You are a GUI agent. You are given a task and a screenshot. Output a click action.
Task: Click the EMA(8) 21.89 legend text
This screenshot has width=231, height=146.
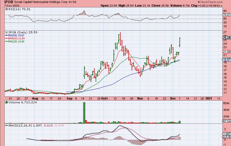coord(16,38)
